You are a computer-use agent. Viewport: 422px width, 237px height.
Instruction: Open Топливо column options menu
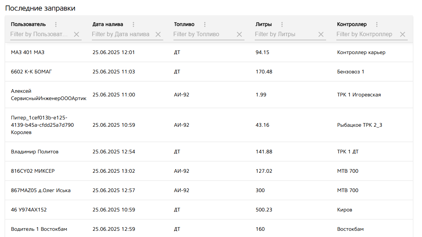[205, 24]
